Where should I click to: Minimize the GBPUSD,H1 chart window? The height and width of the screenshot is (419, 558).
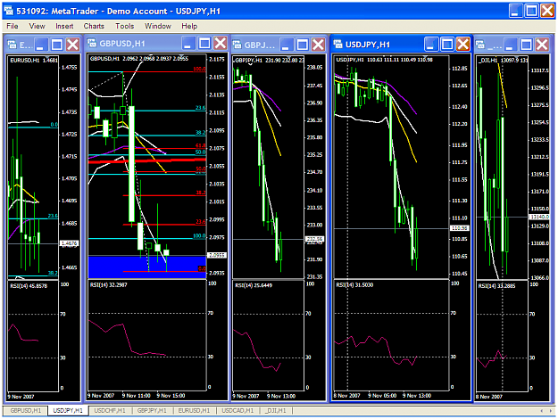coord(188,44)
